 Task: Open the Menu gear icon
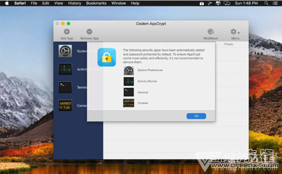pyautogui.click(x=234, y=32)
